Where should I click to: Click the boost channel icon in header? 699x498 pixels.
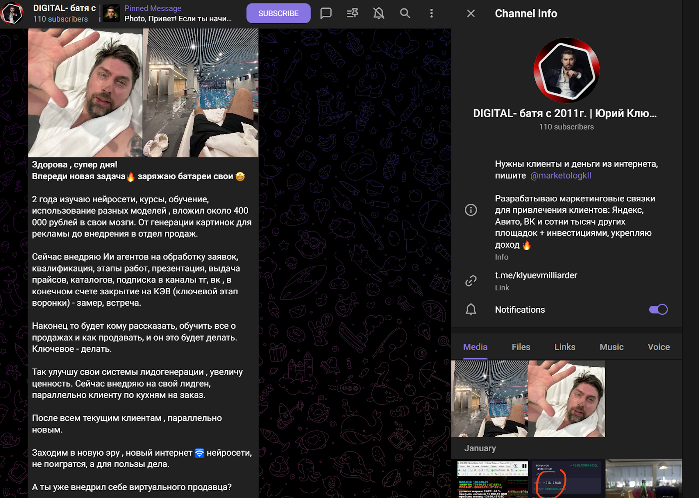pyautogui.click(x=352, y=14)
